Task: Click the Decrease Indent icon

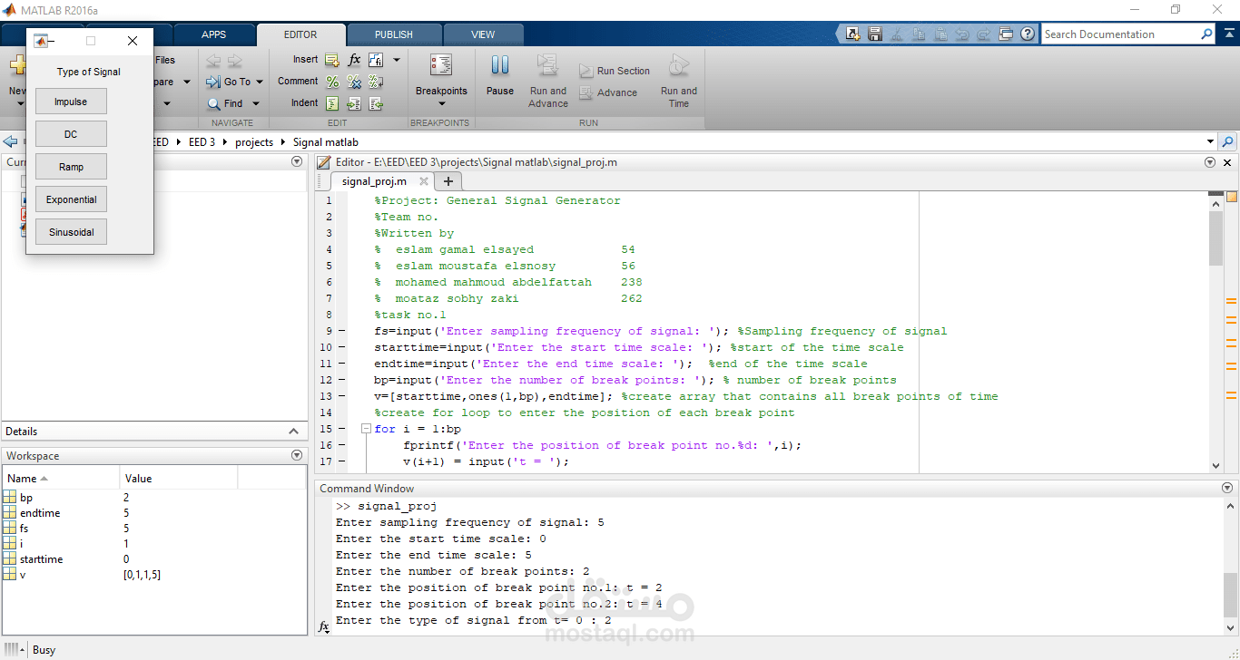Action: coord(376,103)
